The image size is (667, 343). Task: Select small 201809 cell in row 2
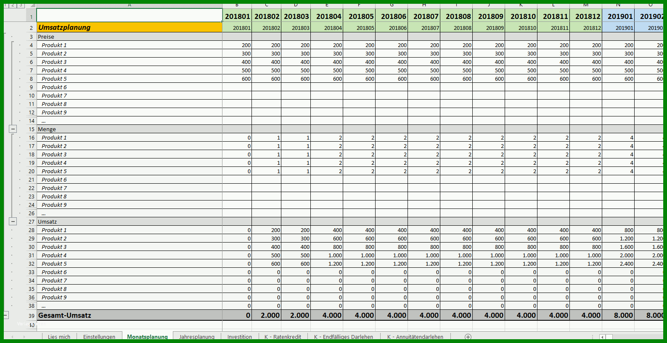click(x=489, y=28)
